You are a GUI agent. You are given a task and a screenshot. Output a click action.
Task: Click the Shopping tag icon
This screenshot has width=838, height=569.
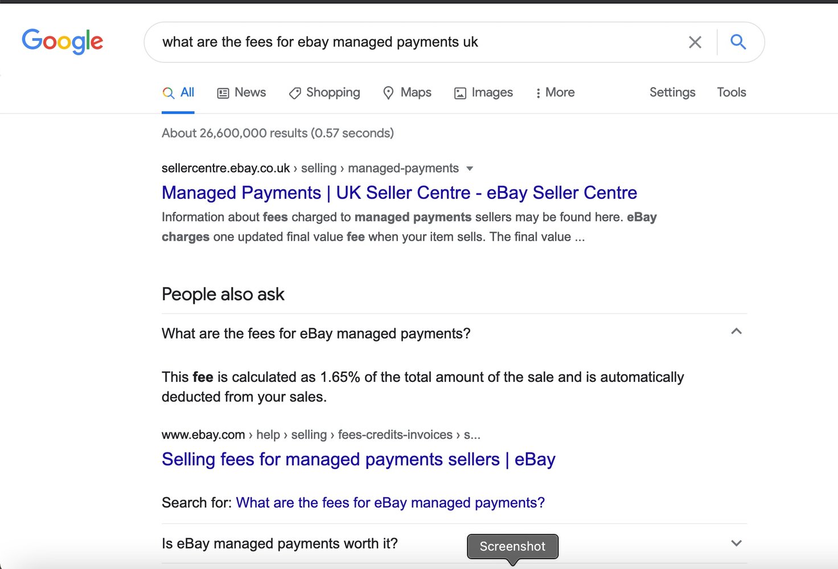point(295,93)
